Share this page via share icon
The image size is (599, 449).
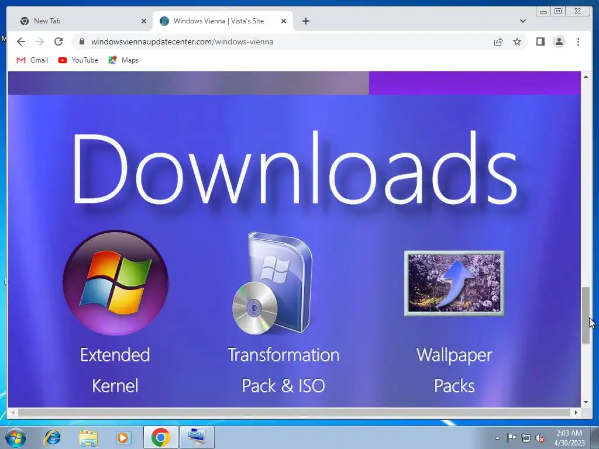[x=498, y=42]
